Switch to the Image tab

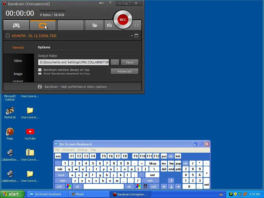coord(18,74)
